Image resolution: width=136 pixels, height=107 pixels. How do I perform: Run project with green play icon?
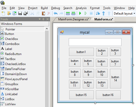[80, 13]
